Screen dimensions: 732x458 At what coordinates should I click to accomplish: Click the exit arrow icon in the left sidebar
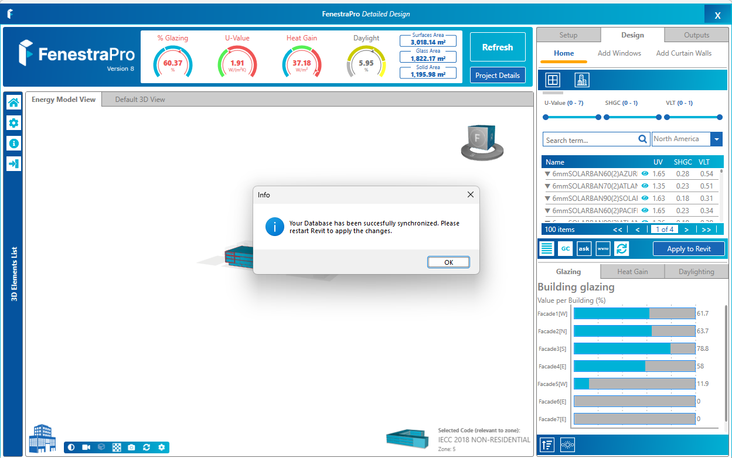[x=13, y=164]
